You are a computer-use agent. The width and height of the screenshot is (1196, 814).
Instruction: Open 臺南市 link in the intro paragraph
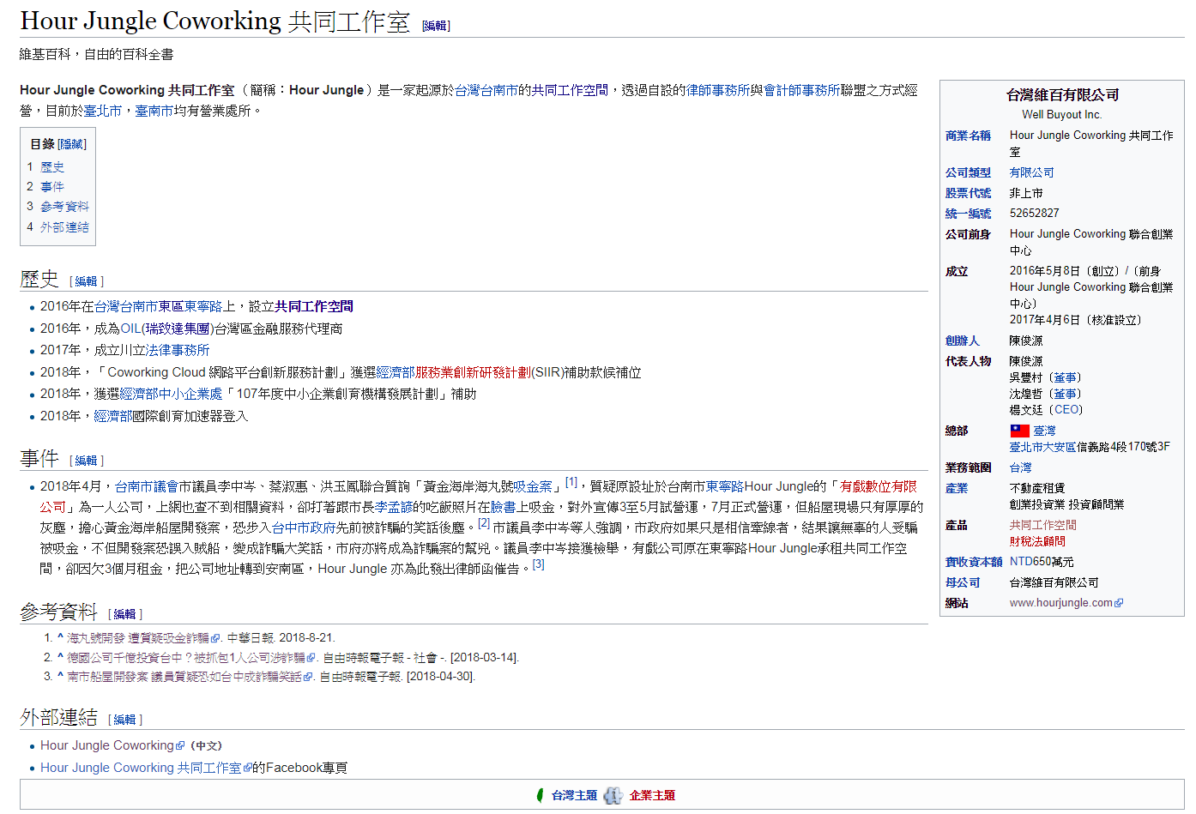tap(154, 111)
